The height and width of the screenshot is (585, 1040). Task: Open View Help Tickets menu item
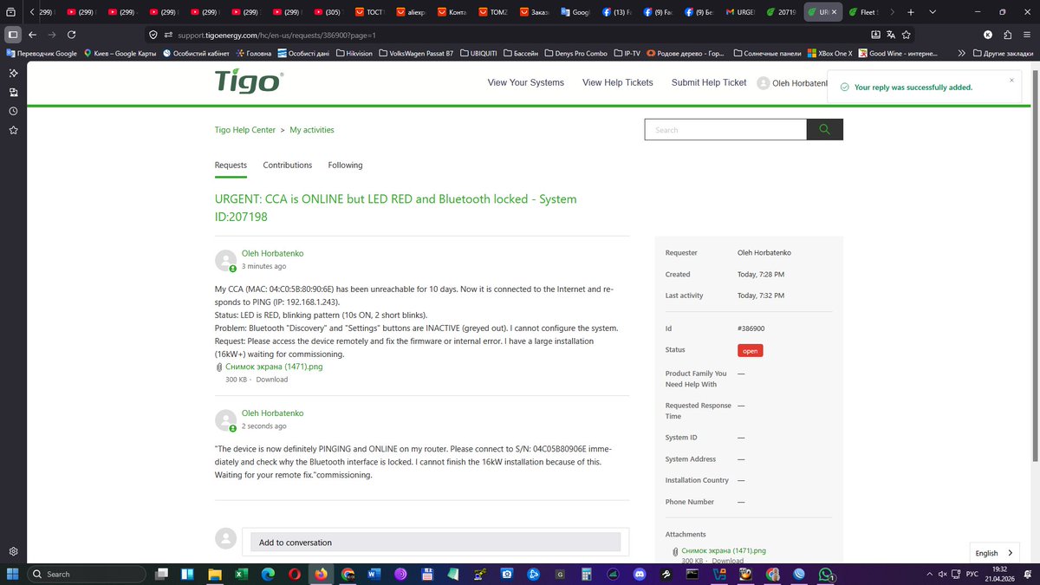pos(616,82)
